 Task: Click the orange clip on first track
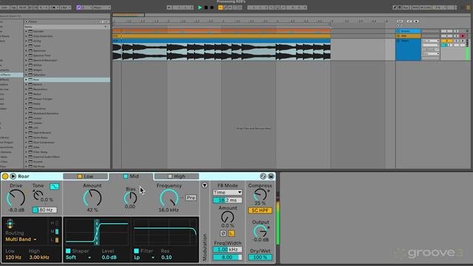222,30
